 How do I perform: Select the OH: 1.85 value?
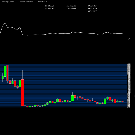point(92,9)
